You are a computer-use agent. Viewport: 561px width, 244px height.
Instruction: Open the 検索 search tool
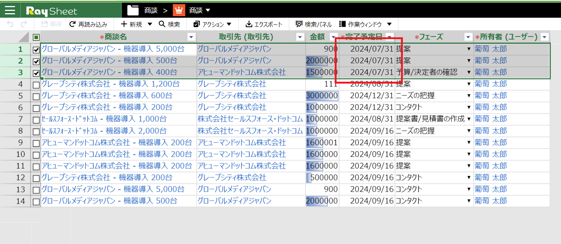point(169,24)
